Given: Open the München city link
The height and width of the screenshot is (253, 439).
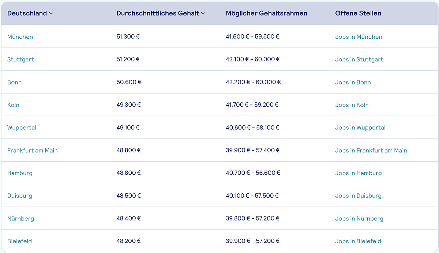Looking at the screenshot, I should pos(20,37).
